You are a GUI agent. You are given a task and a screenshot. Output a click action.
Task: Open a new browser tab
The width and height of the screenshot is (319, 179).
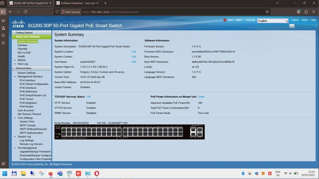pyautogui.click(x=105, y=3)
